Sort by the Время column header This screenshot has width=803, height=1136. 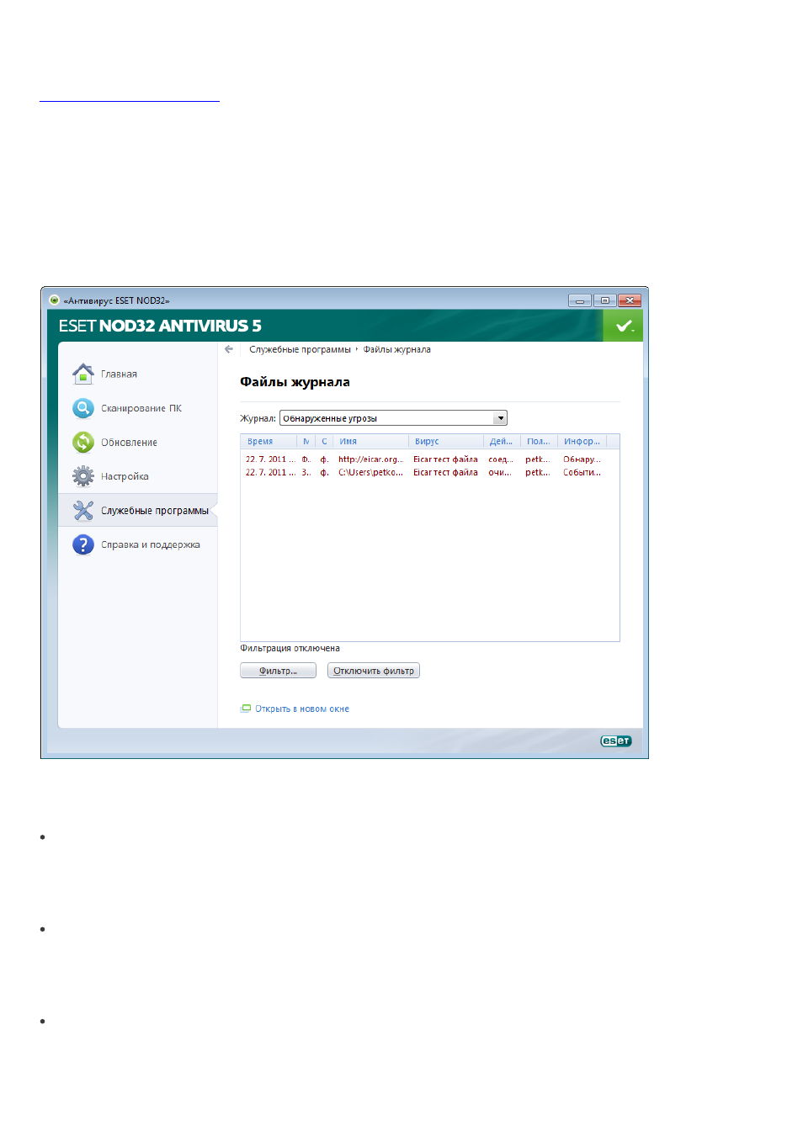pos(269,441)
